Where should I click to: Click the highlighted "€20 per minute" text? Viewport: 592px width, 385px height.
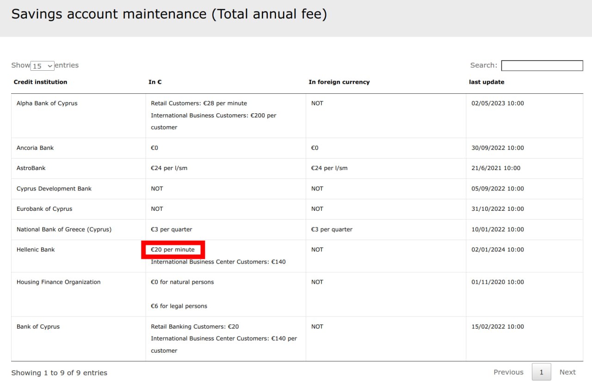click(173, 250)
